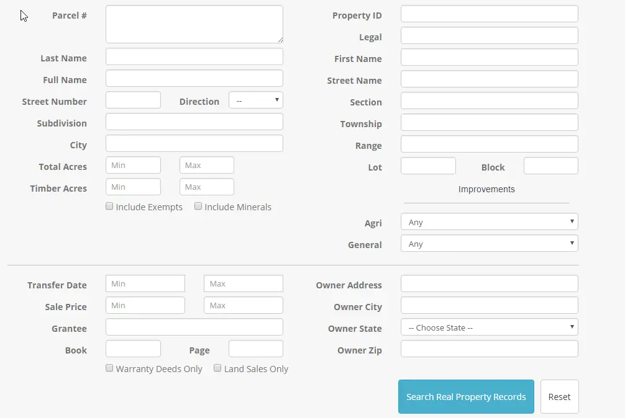This screenshot has width=625, height=418.
Task: Tick the Warranty Deeds Only checkbox
Action: (x=109, y=368)
